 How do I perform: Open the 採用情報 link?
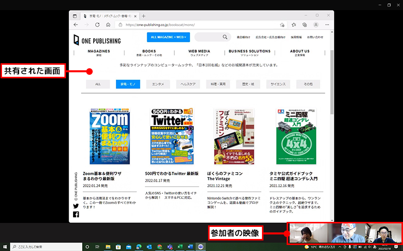point(296,37)
